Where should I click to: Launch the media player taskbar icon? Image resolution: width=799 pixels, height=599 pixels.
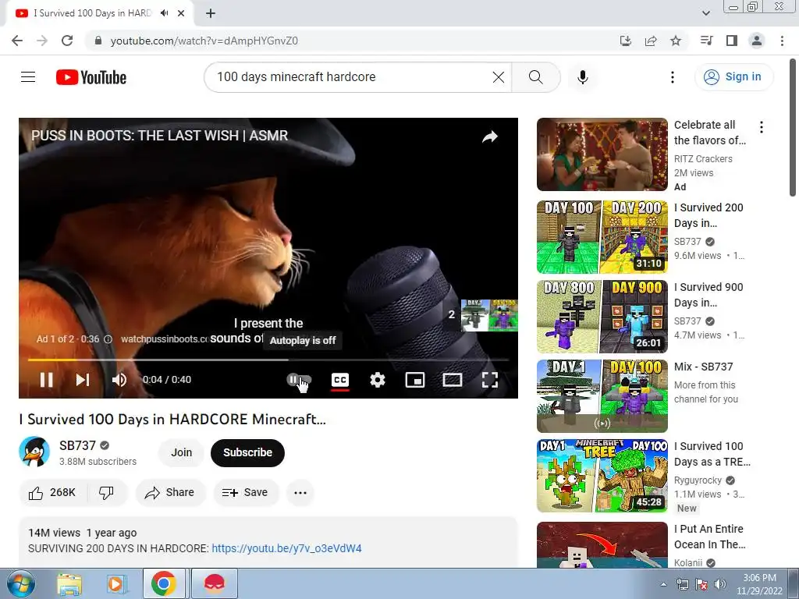point(116,583)
